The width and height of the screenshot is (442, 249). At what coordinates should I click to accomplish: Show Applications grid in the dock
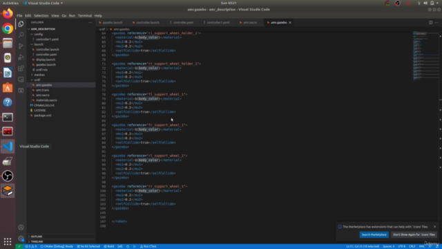pyautogui.click(x=8, y=241)
